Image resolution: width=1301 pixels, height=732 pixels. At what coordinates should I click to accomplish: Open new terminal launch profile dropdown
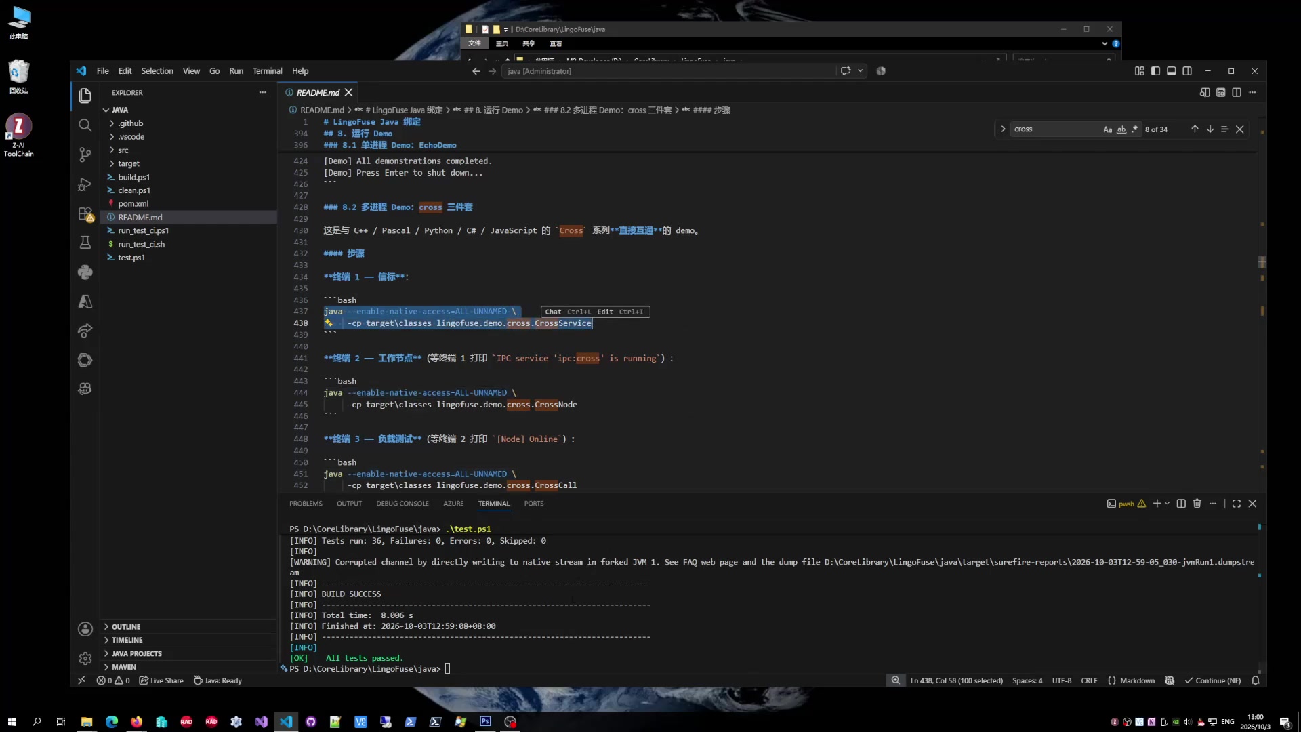pyautogui.click(x=1167, y=504)
